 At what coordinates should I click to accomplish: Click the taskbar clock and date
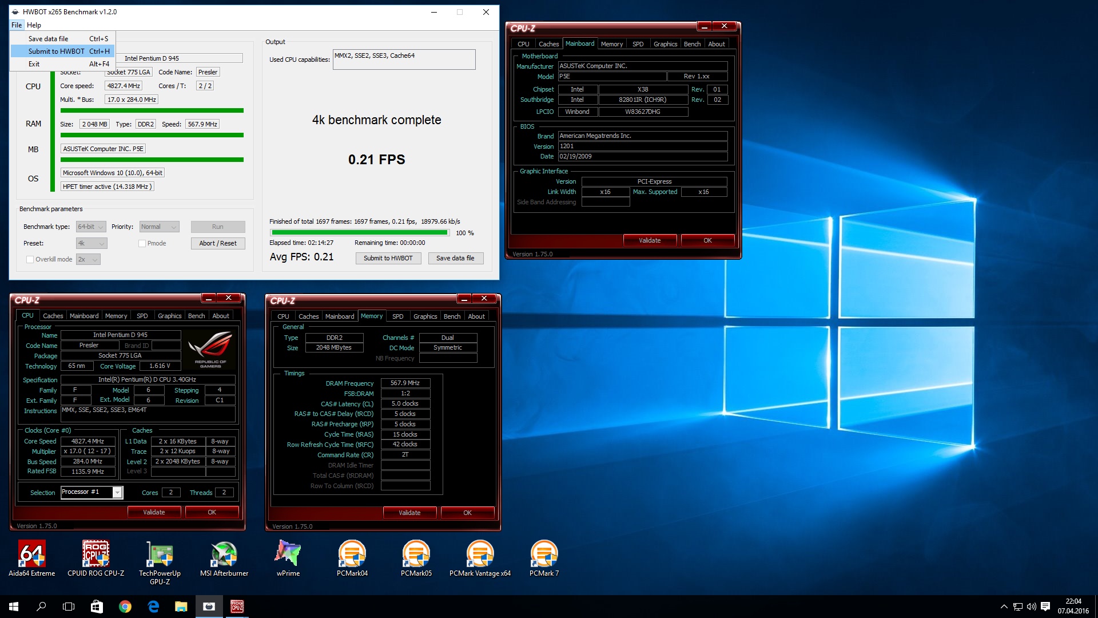[x=1073, y=607]
